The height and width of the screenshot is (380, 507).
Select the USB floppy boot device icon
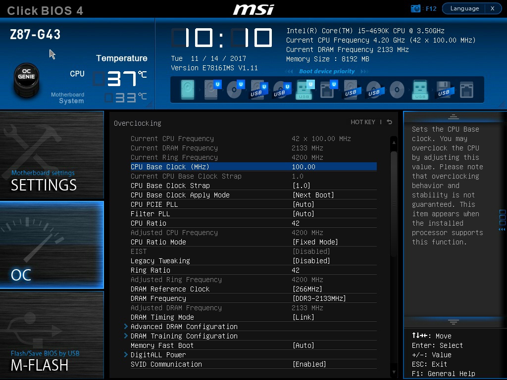444,90
